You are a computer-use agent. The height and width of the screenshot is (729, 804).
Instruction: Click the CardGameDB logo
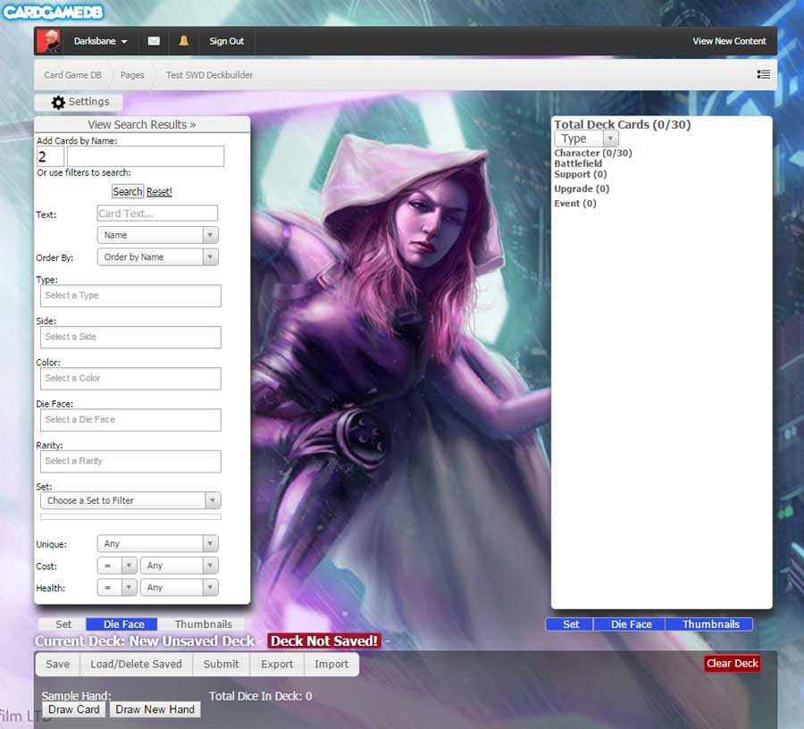click(53, 12)
